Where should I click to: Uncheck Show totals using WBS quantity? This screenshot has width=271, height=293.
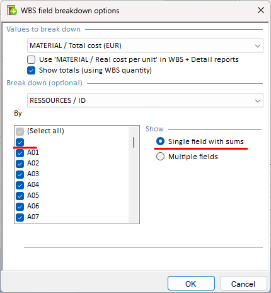pos(31,70)
